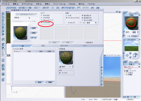This screenshot has width=141, height=101.
Task: Click the 保存 save button
Action: [x=34, y=28]
